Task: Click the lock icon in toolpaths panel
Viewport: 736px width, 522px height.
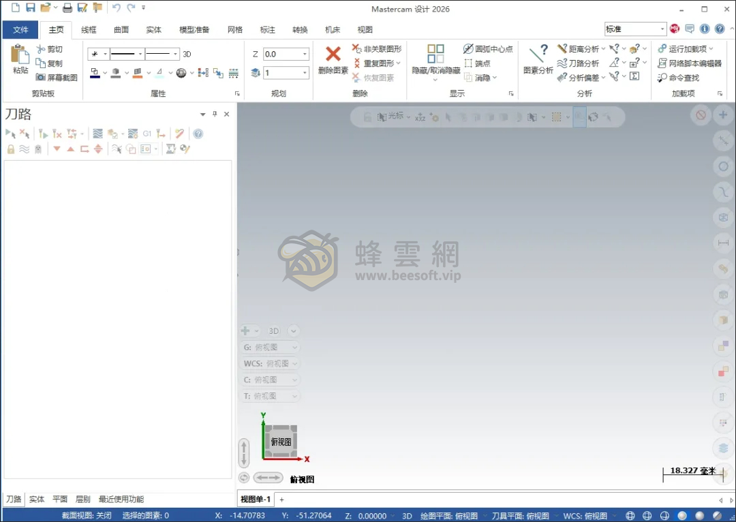Action: point(11,149)
